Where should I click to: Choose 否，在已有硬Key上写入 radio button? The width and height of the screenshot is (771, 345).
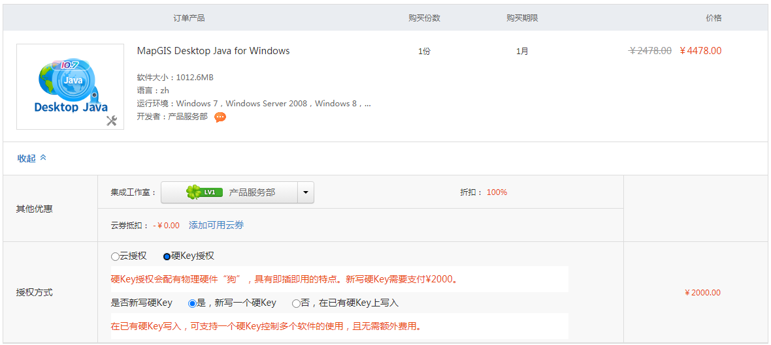tap(296, 303)
